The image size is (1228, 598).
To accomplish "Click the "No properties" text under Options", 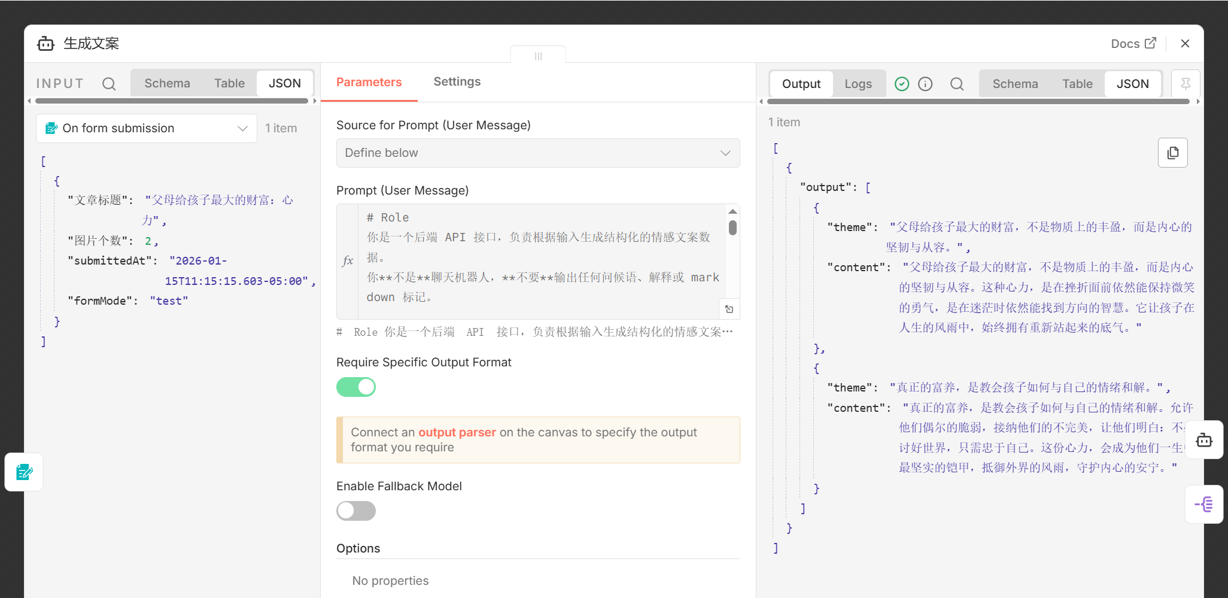I will tap(390, 581).
